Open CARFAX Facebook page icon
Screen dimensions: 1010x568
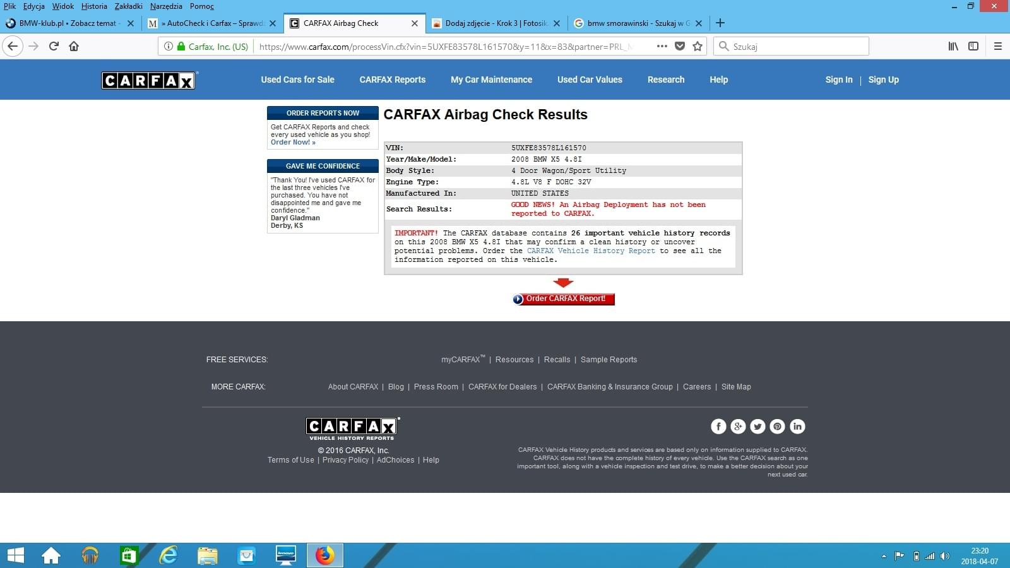718,427
